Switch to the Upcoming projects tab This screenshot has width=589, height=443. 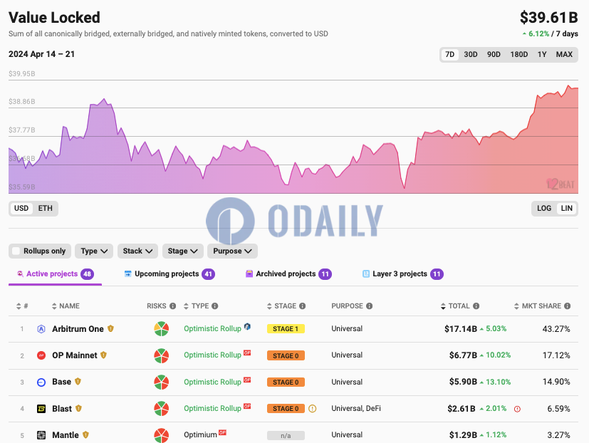(x=170, y=274)
